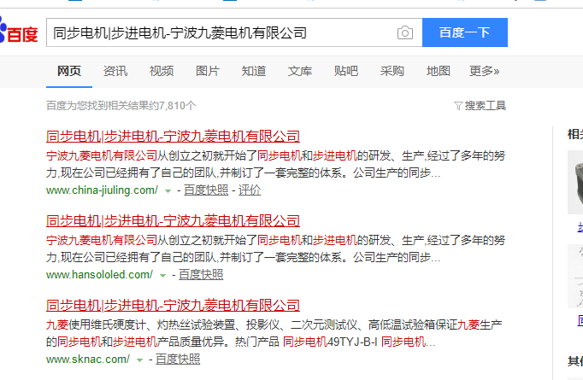The height and width of the screenshot is (380, 583).
Task: Open 百度快照 for china-jiuling.com result
Action: pos(206,190)
